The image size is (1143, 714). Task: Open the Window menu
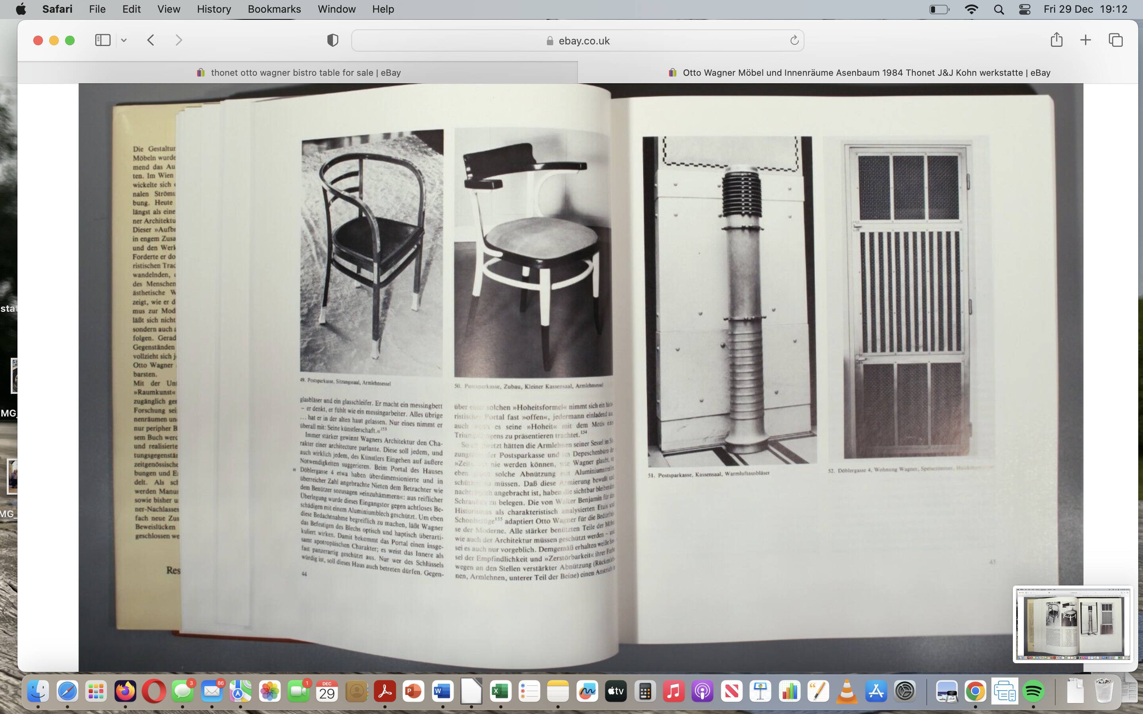click(337, 9)
